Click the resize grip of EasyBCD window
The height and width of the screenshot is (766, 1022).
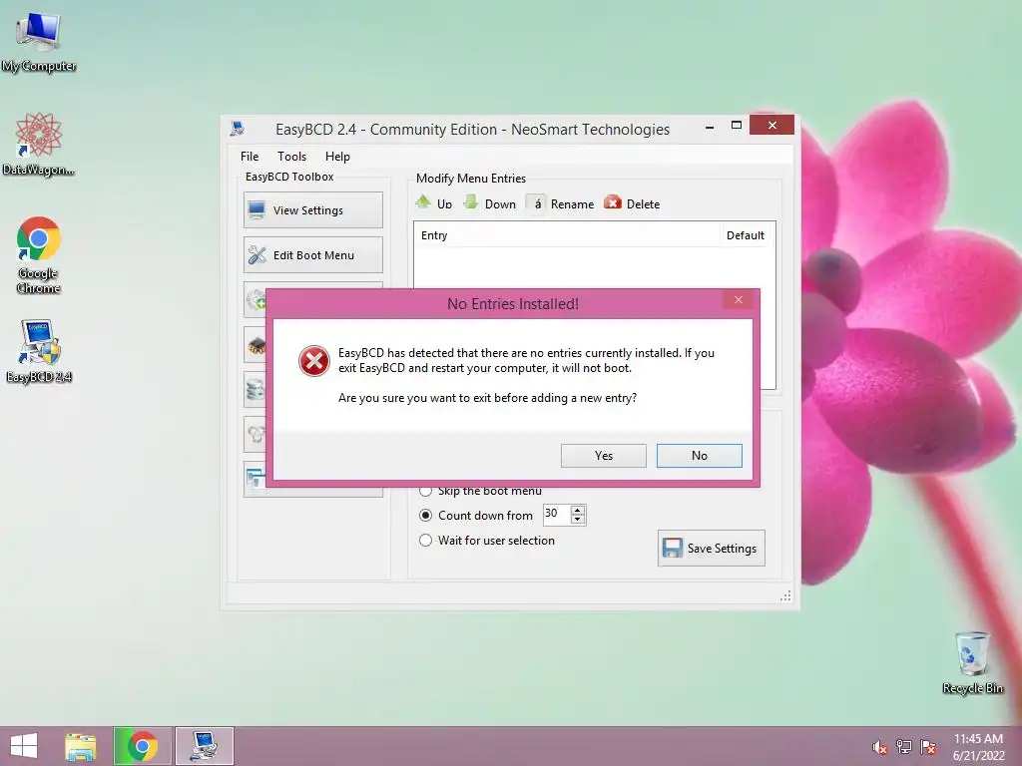pos(786,596)
